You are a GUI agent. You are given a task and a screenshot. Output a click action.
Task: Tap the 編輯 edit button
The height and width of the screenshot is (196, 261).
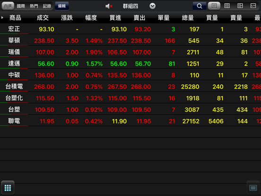[x=62, y=6]
